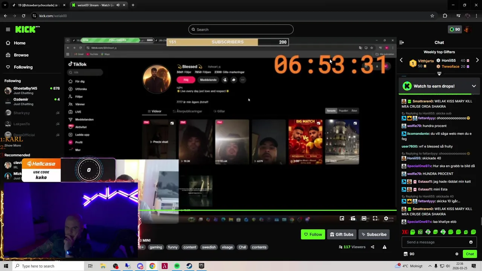Open the user profile avatar menu
The width and height of the screenshot is (482, 271).
(467, 29)
